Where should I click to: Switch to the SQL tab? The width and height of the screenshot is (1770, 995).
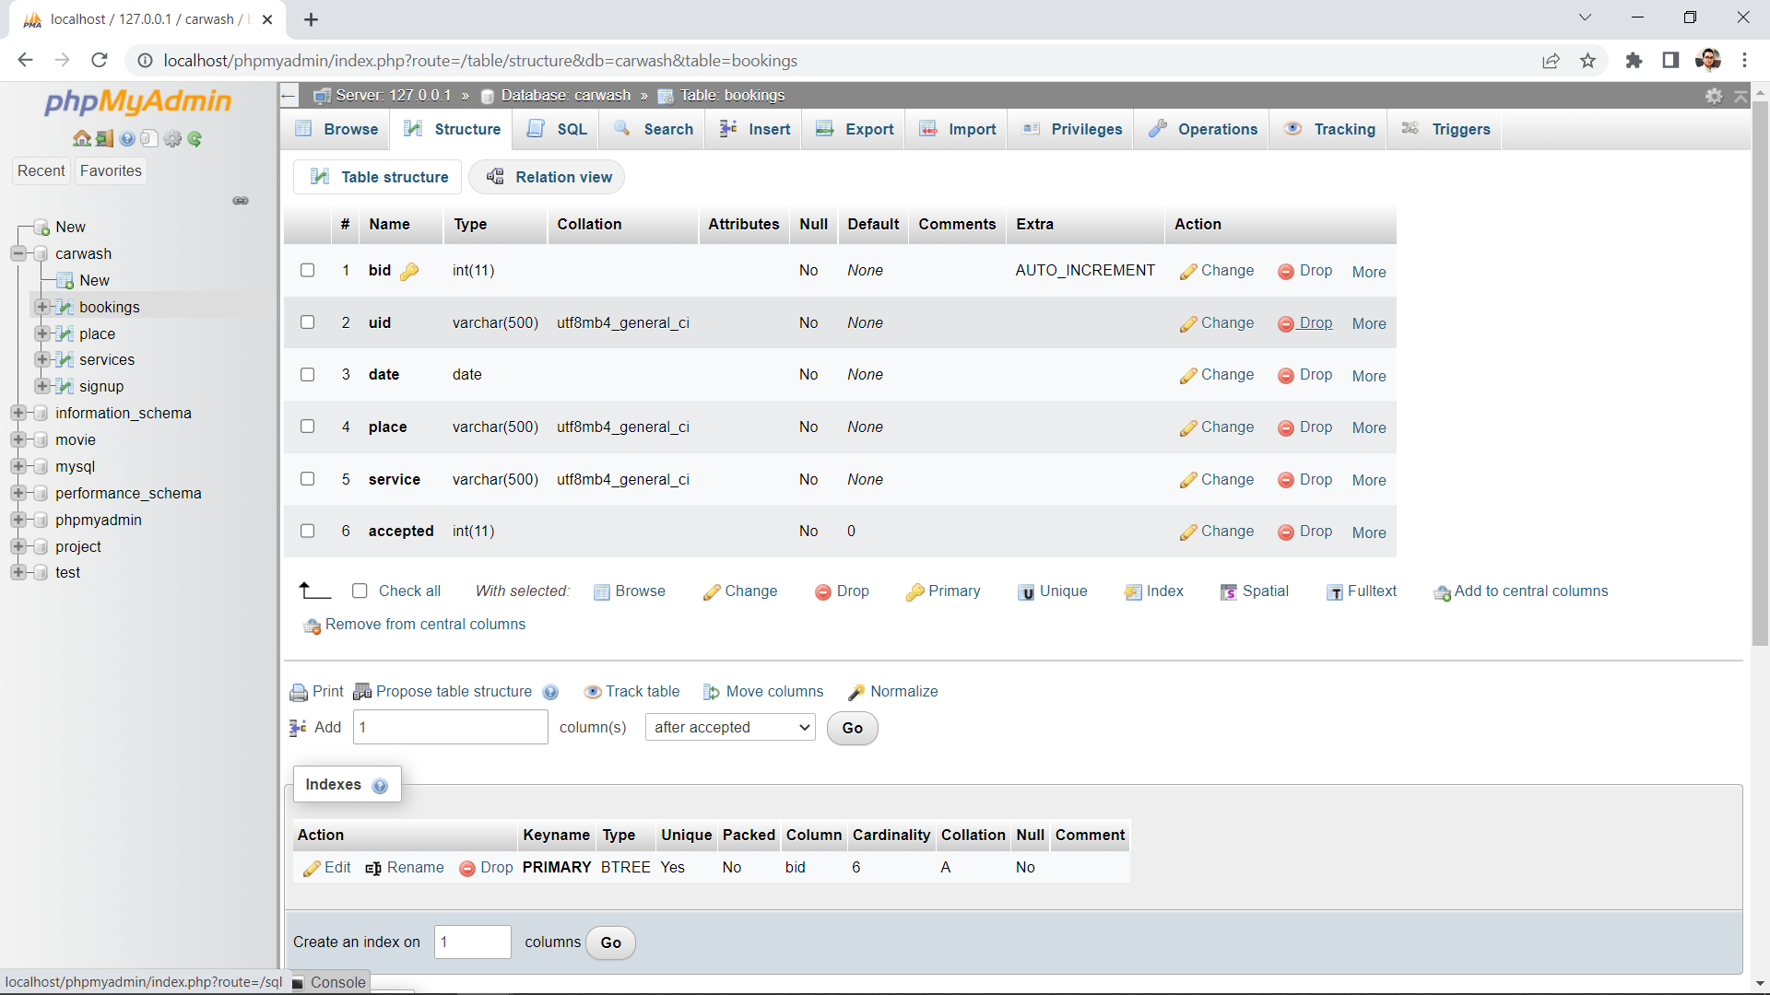click(x=556, y=129)
